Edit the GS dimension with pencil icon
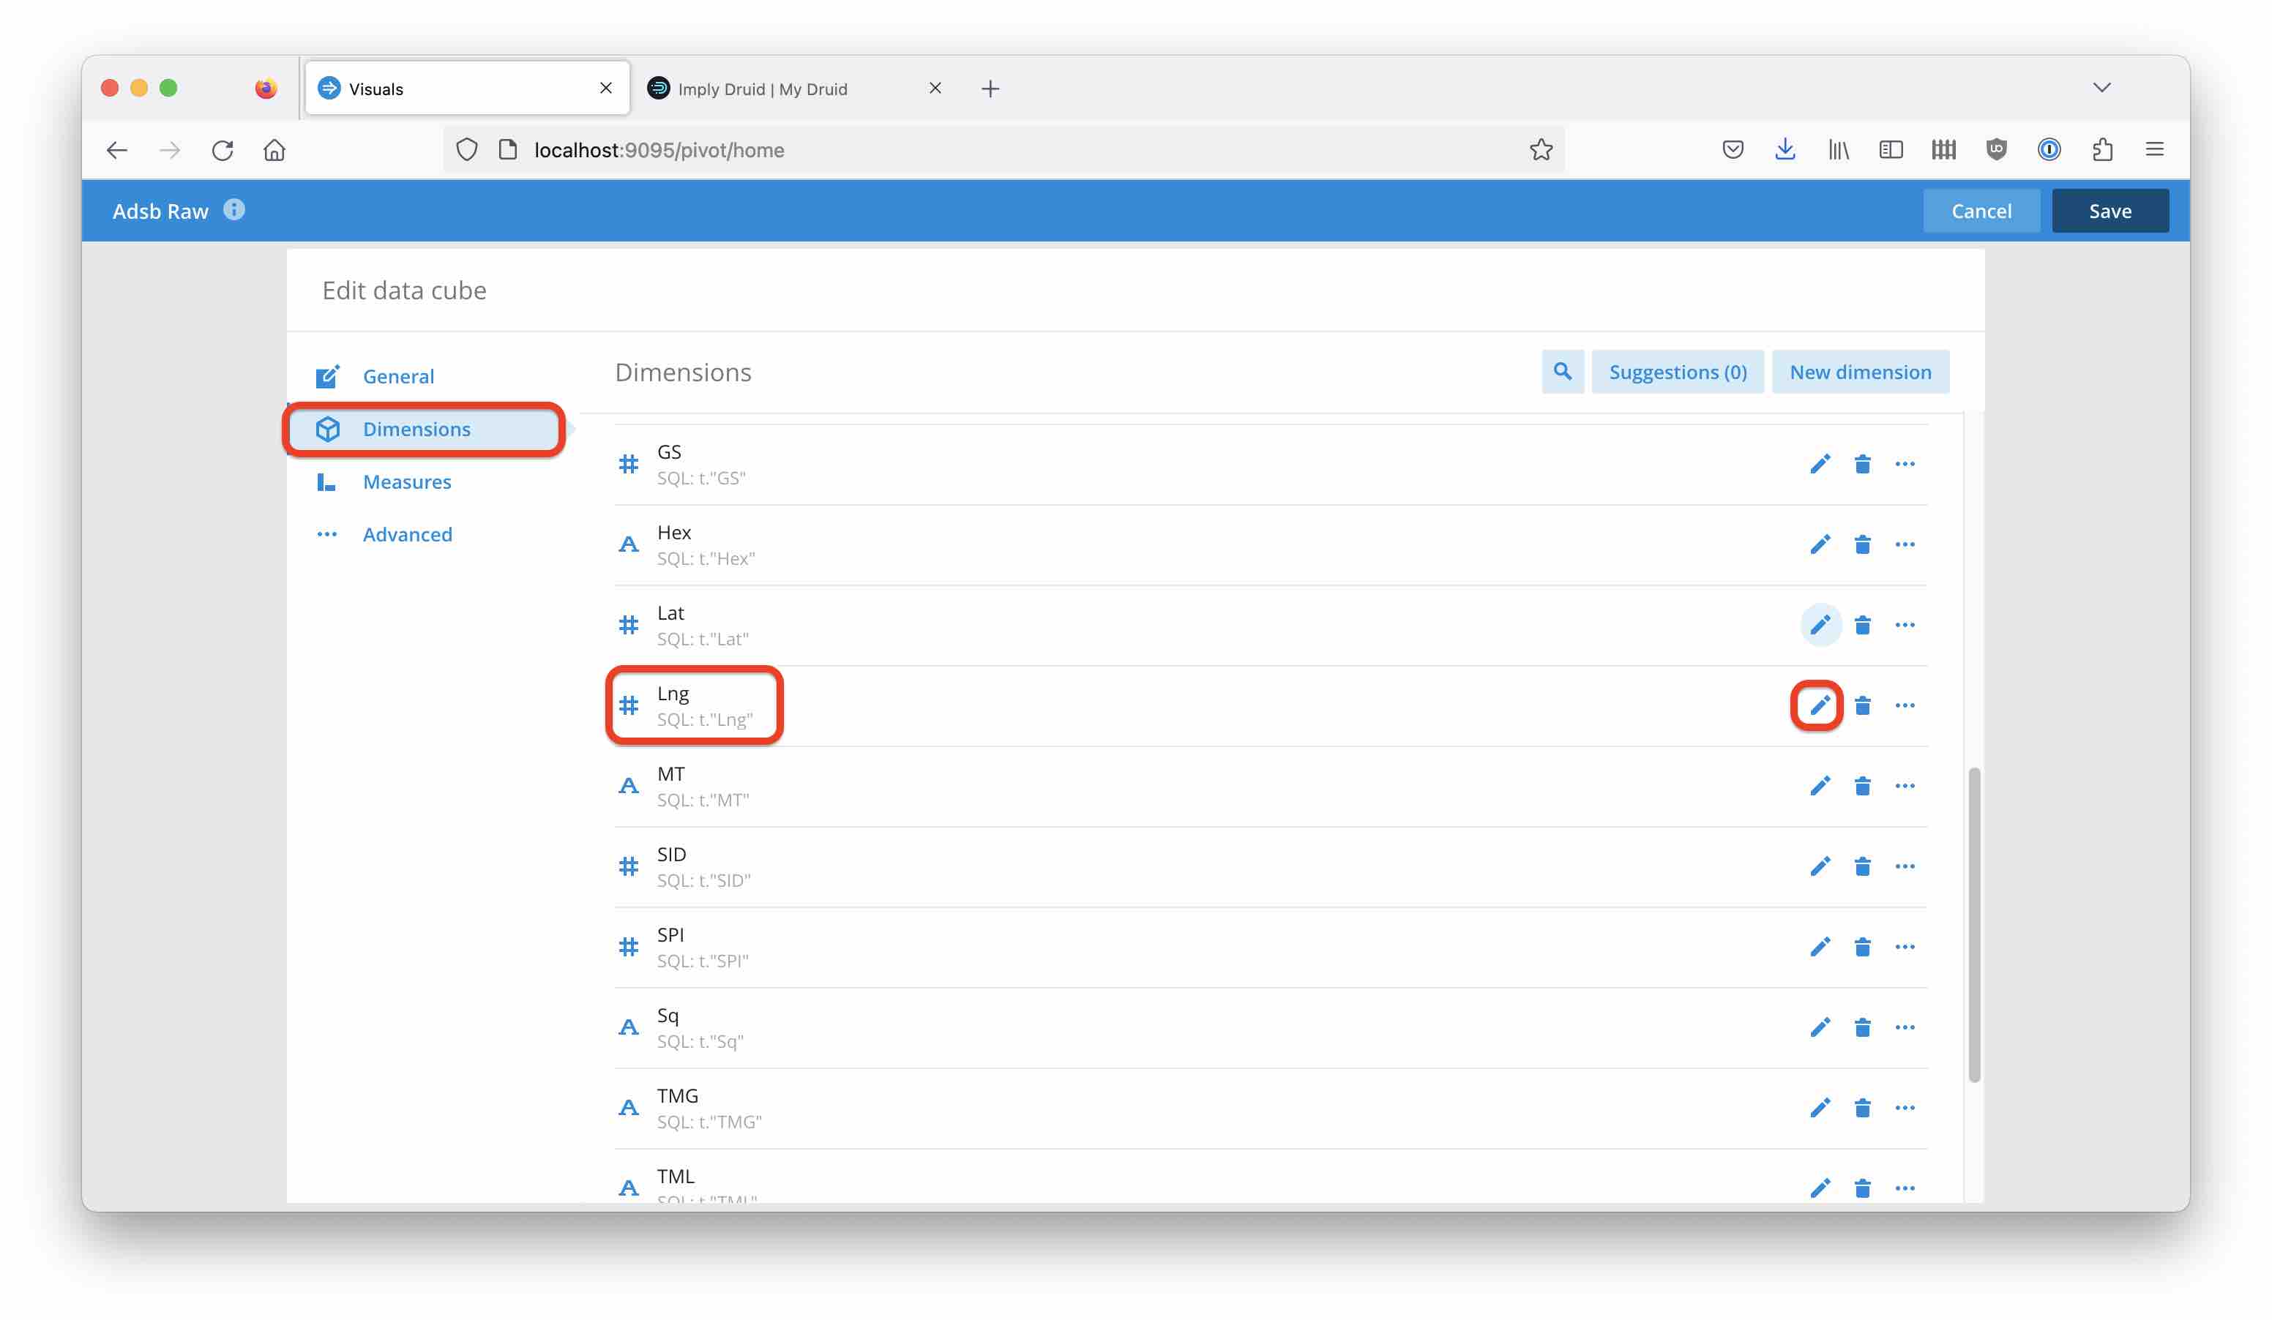This screenshot has width=2272, height=1320. 1820,464
